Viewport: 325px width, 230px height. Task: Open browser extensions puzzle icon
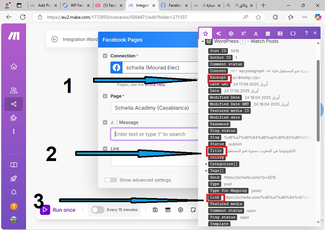[x=275, y=17]
